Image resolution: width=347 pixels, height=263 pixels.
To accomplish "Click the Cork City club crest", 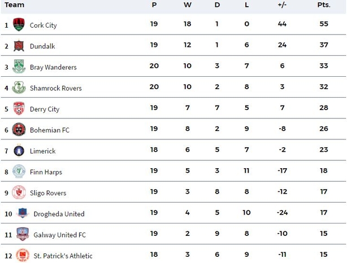I will 19,24.
